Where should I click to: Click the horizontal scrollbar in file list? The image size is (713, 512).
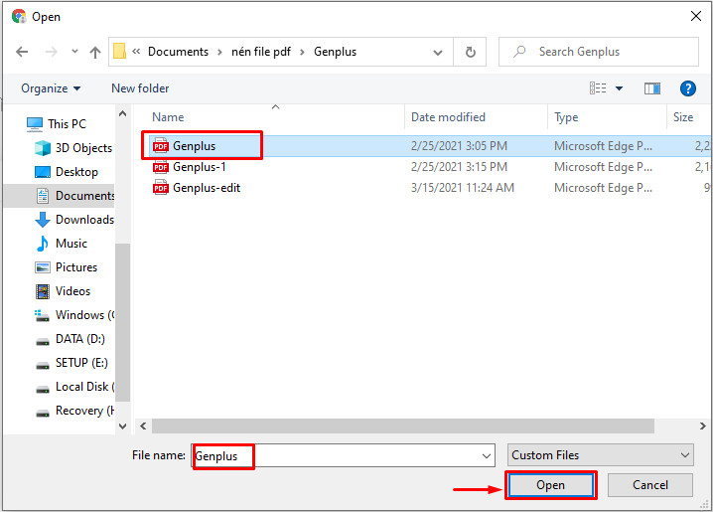[397, 426]
